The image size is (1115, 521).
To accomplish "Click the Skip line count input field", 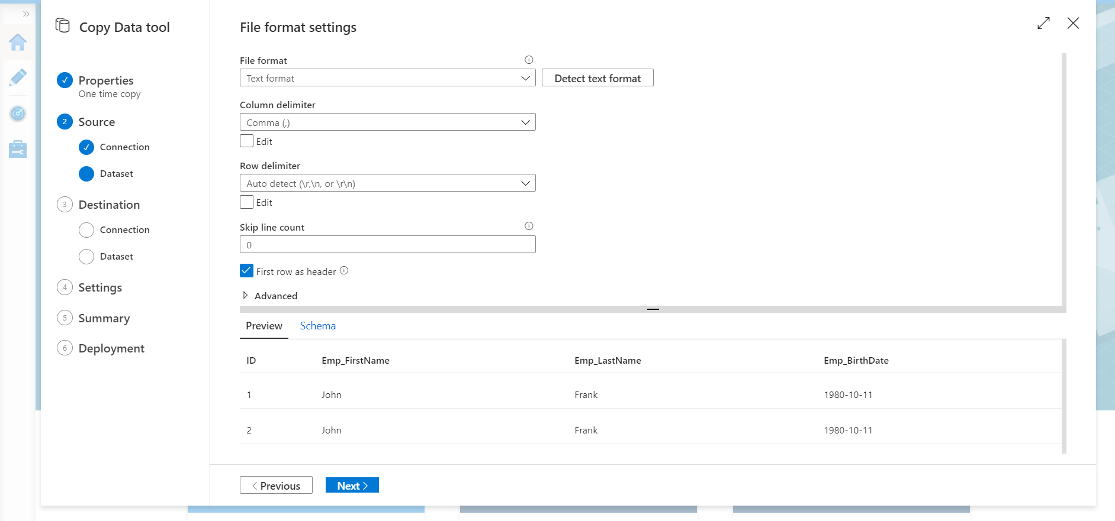I will pyautogui.click(x=387, y=245).
